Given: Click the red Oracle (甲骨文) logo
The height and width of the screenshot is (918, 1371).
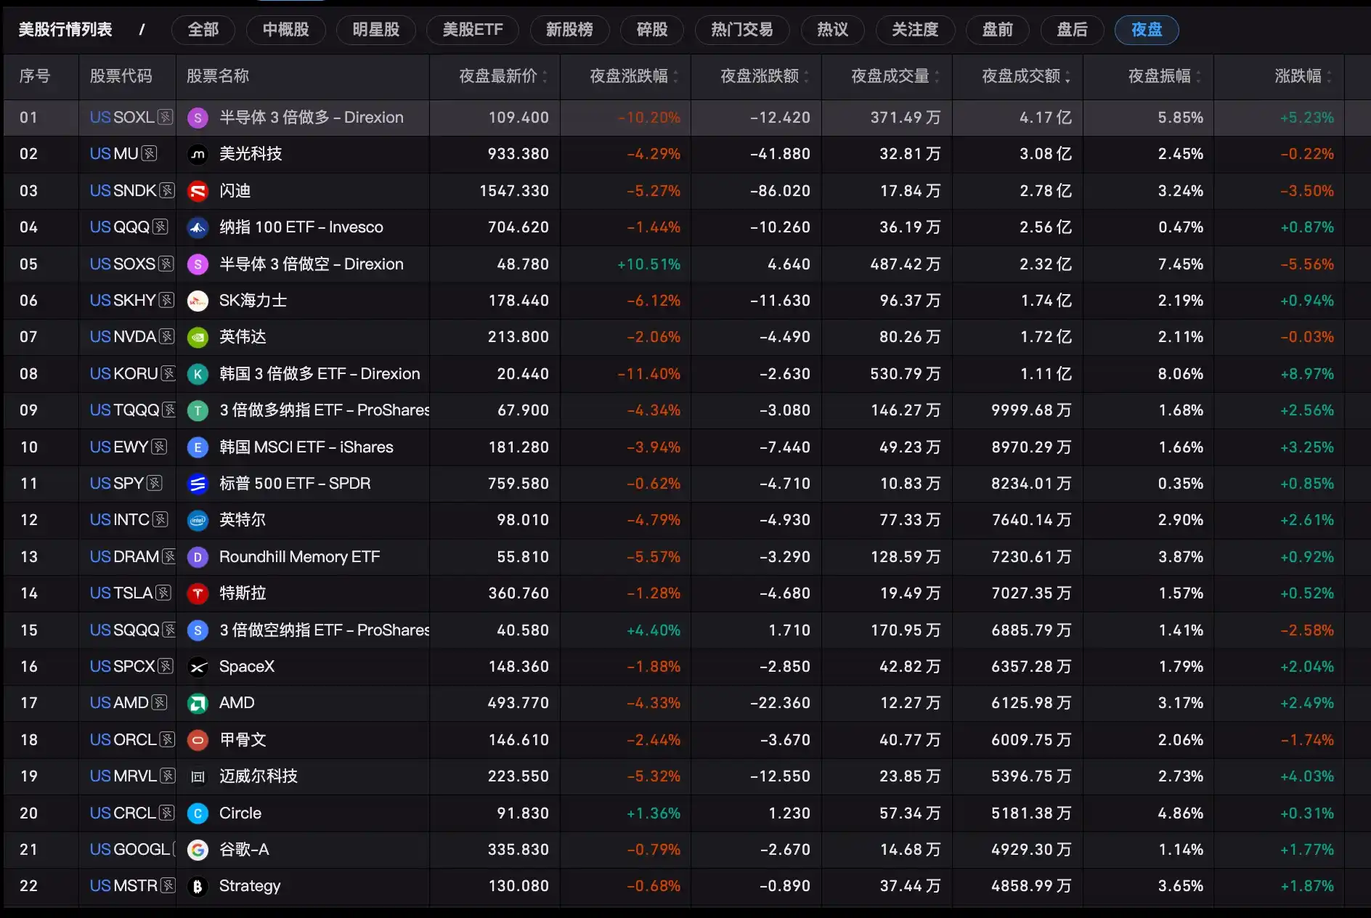Looking at the screenshot, I should click(198, 740).
